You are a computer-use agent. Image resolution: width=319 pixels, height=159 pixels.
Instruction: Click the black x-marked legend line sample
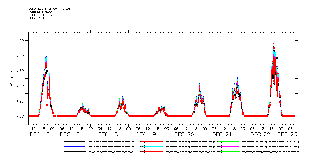[x=75, y=152]
